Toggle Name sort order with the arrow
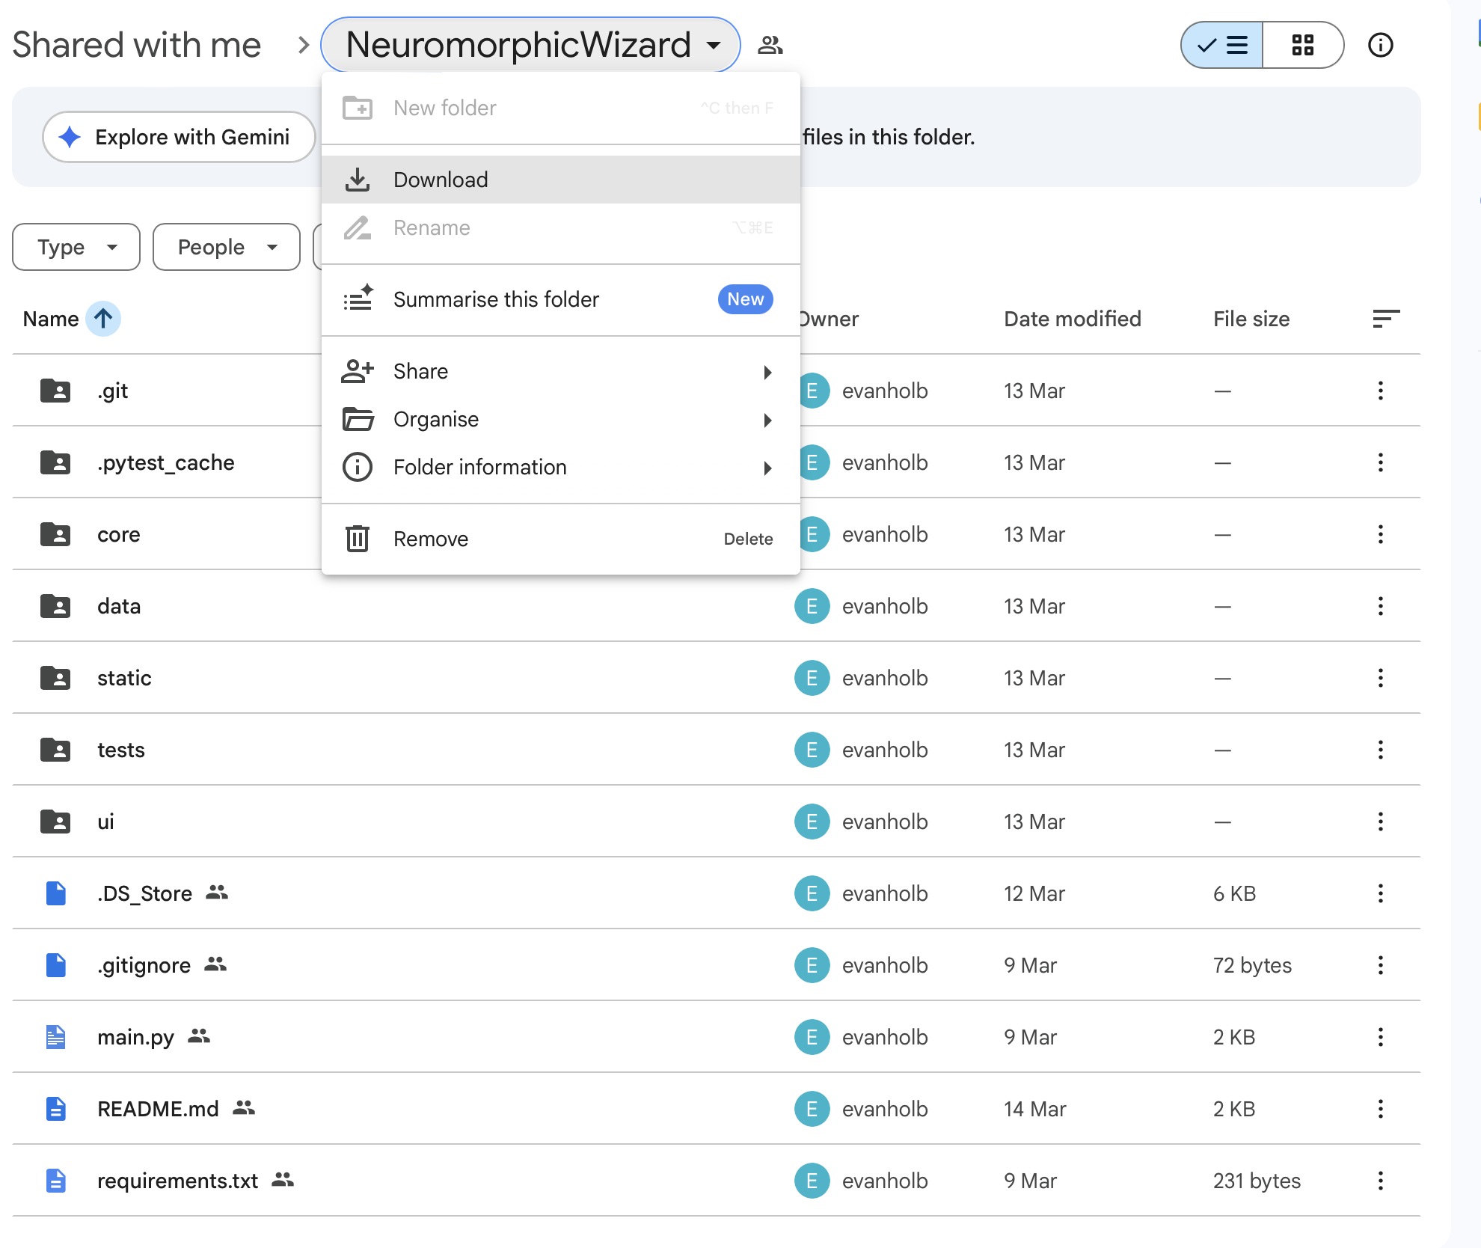 point(102,319)
